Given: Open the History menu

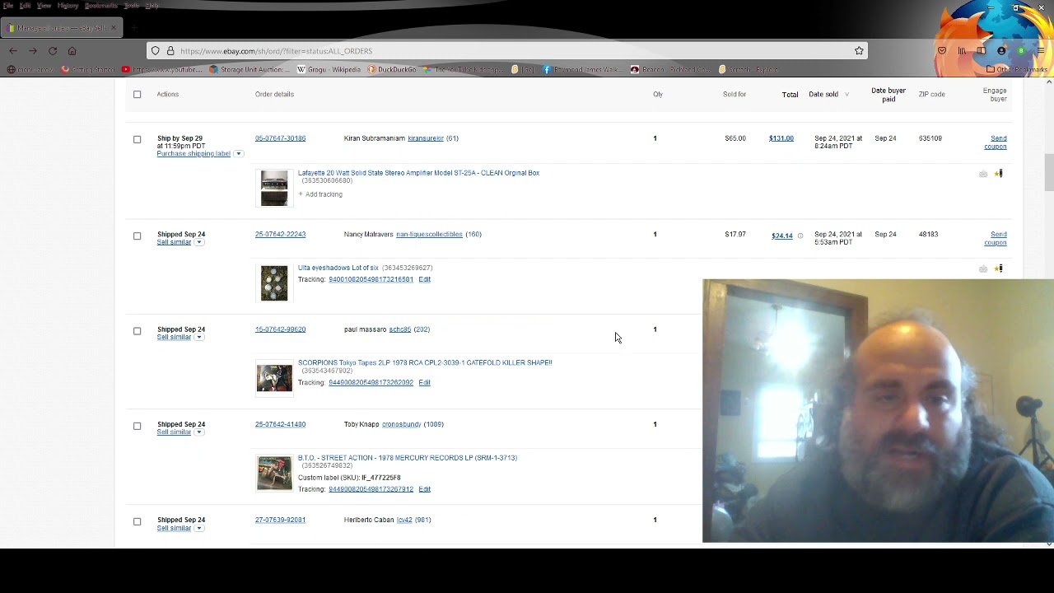Looking at the screenshot, I should coord(68,6).
